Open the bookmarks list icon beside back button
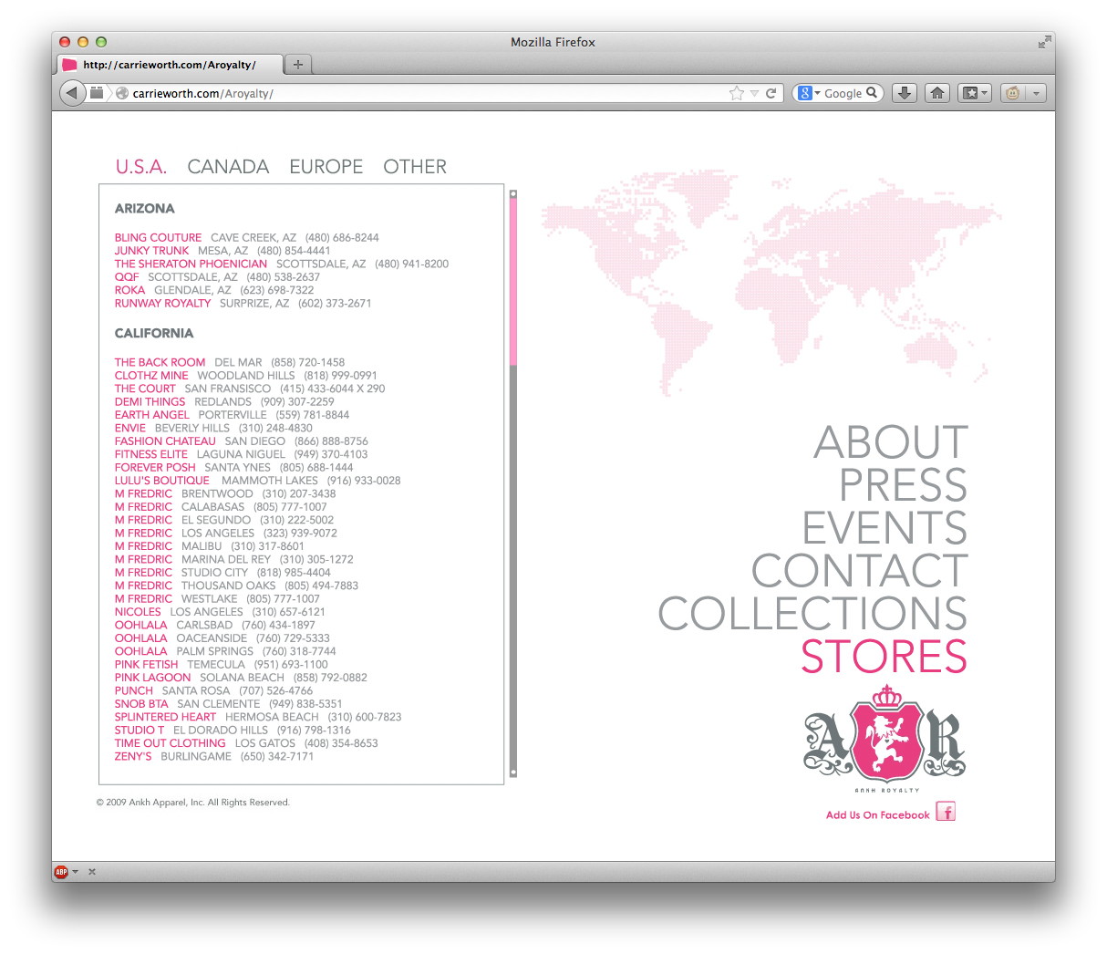This screenshot has height=954, width=1107. [x=97, y=92]
